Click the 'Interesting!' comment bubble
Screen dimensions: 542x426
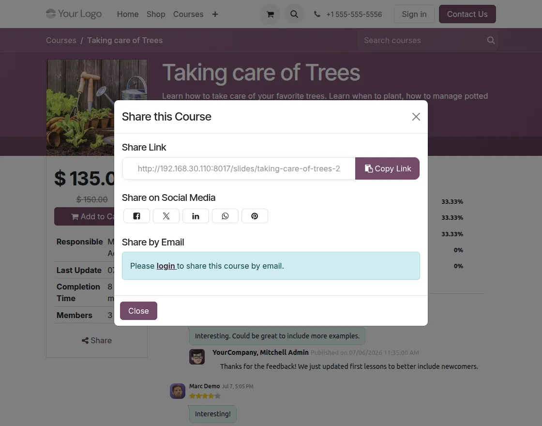212,414
